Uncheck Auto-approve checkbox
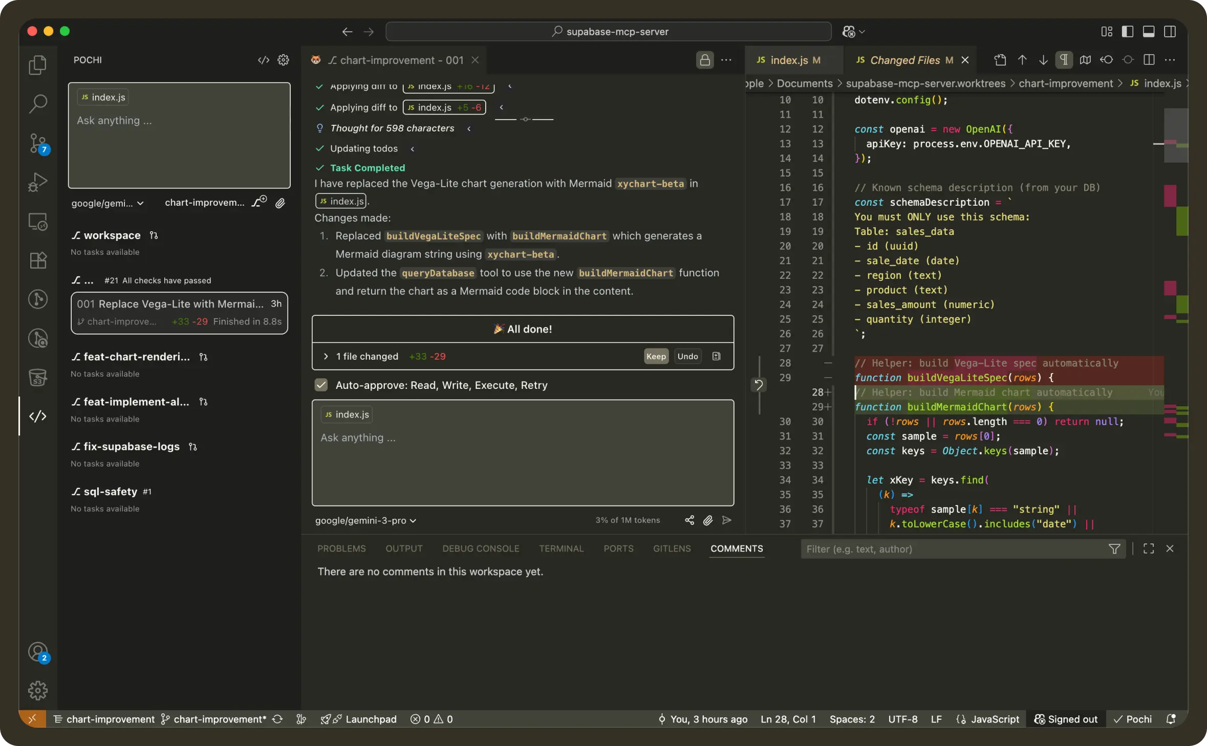The image size is (1207, 746). point(321,385)
